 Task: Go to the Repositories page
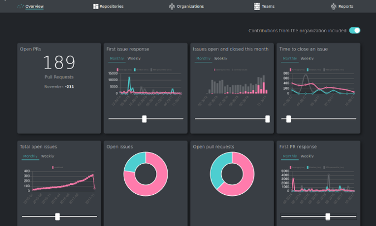coord(111,7)
